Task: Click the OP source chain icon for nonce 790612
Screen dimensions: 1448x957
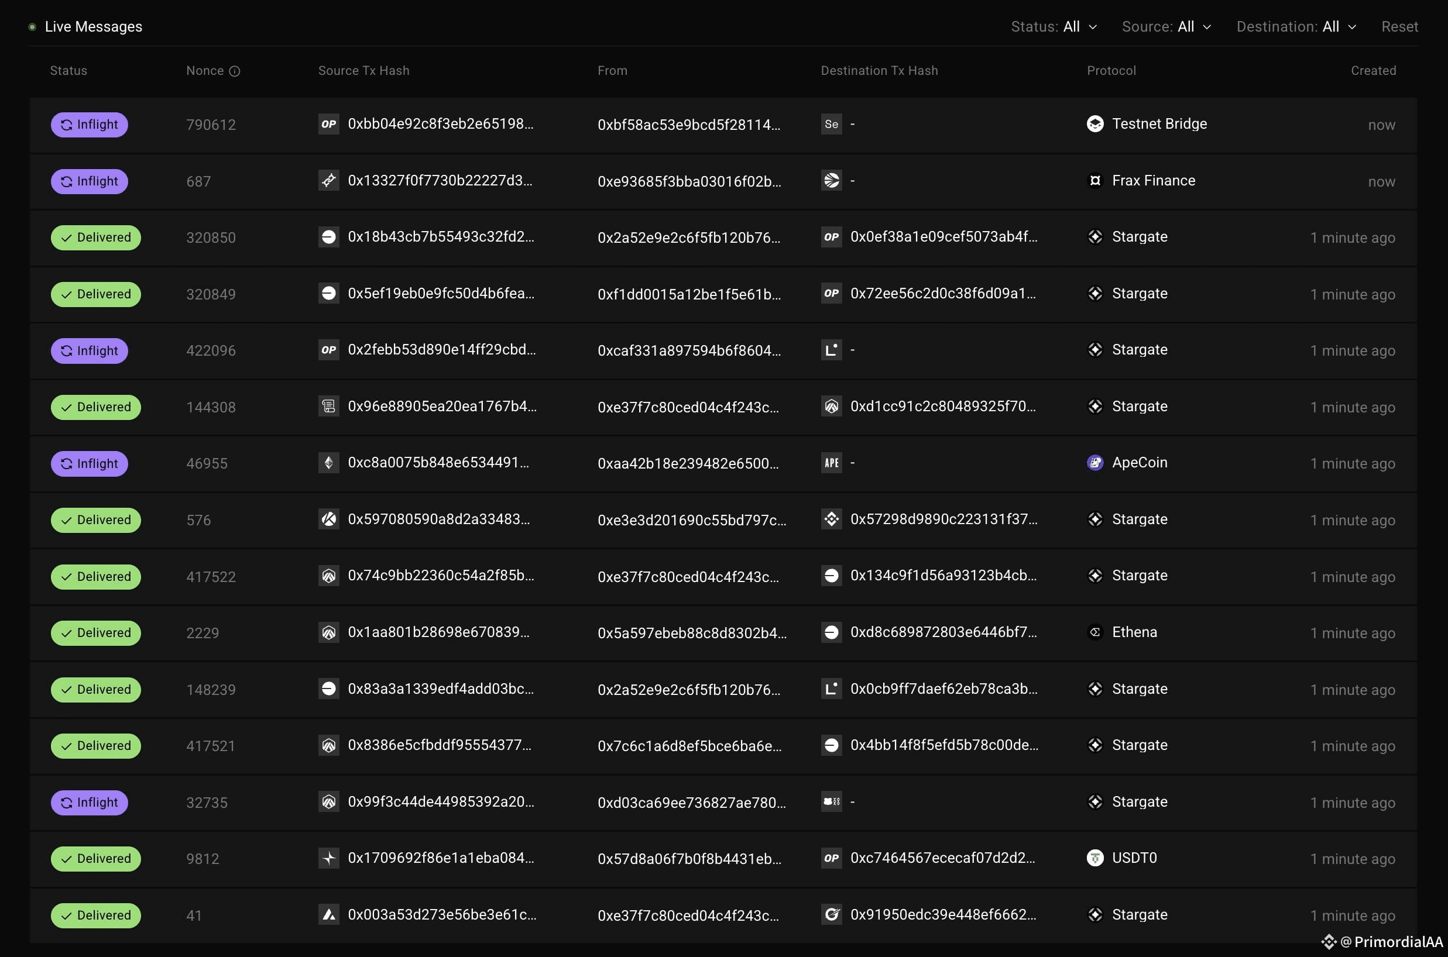Action: point(328,124)
